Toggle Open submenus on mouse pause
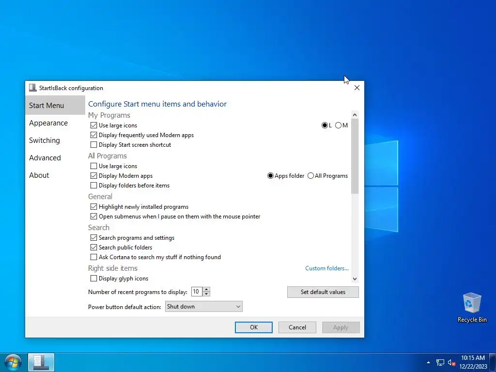The width and height of the screenshot is (496, 372). point(93,217)
